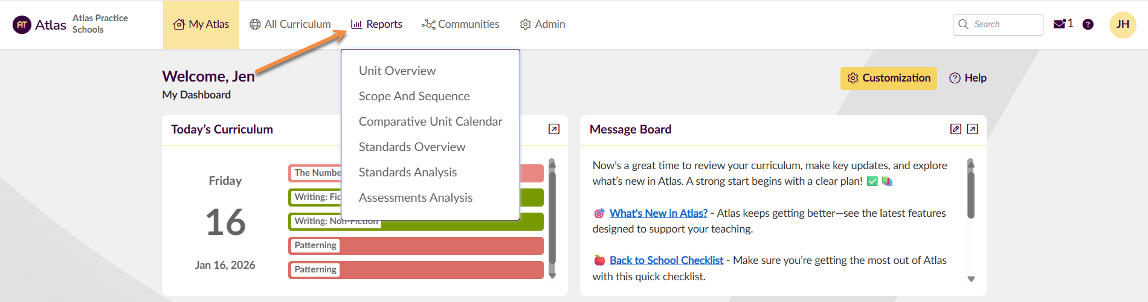Viewport: 1148px width, 302px height.
Task: Edit the Message Board with pencil icon
Action: [x=955, y=129]
